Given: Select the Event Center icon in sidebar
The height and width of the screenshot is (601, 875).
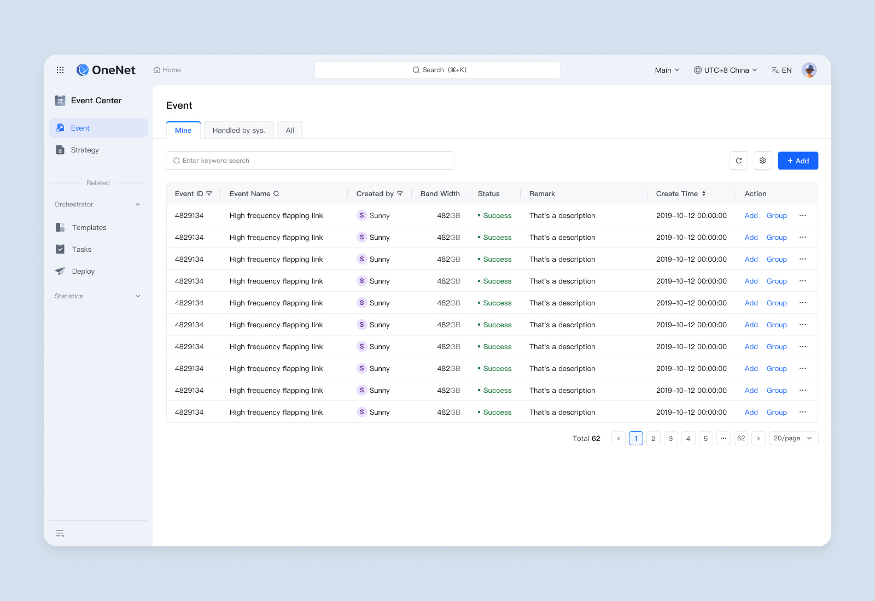Looking at the screenshot, I should [60, 101].
